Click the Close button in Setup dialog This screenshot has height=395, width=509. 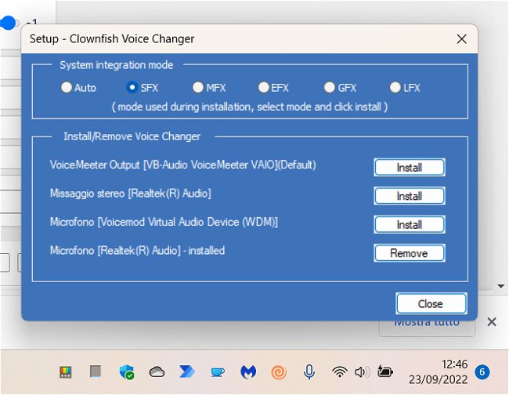click(431, 304)
